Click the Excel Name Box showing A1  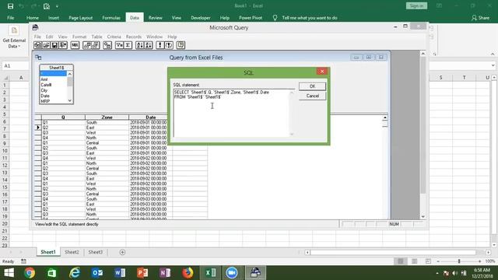tap(16, 65)
